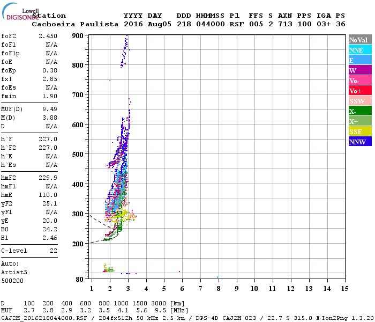Click the fmin value 1.90
This screenshot has width=375, height=322.
coord(50,96)
